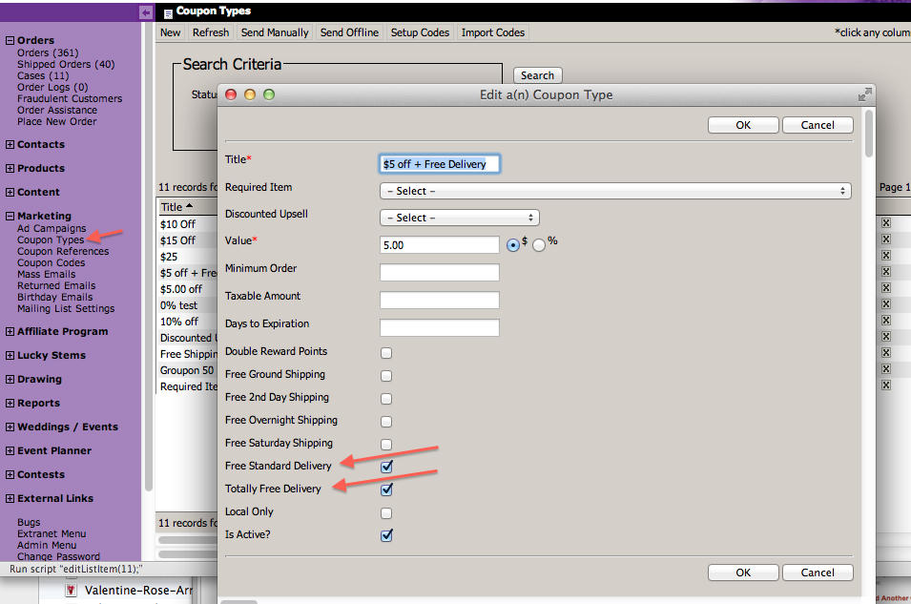
Task: Enable Double Reward Points checkbox
Action: [x=386, y=352]
